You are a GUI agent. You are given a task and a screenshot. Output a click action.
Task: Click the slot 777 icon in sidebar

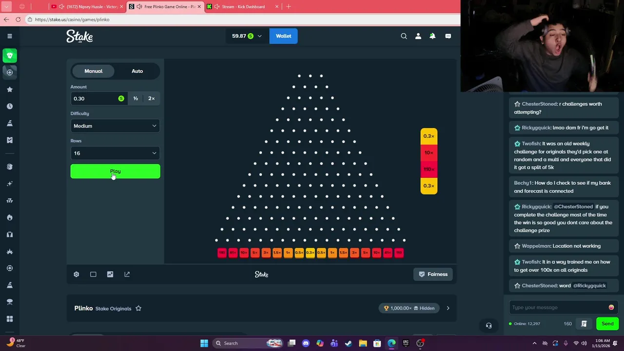(x=10, y=201)
